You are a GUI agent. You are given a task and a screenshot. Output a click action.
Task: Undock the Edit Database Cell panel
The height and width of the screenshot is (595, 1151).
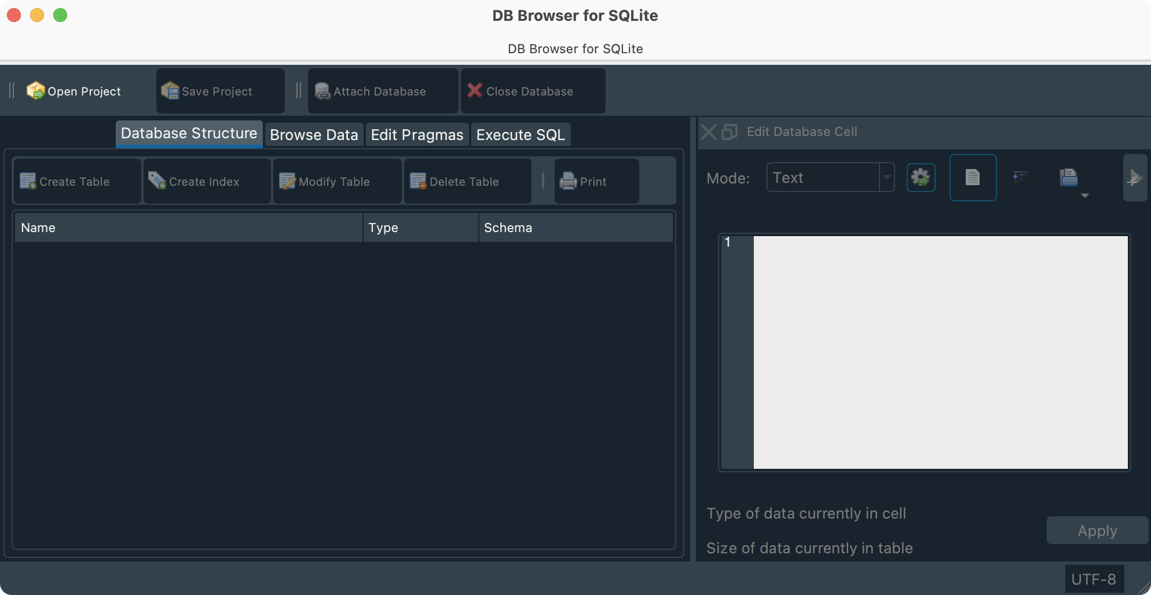pos(728,132)
